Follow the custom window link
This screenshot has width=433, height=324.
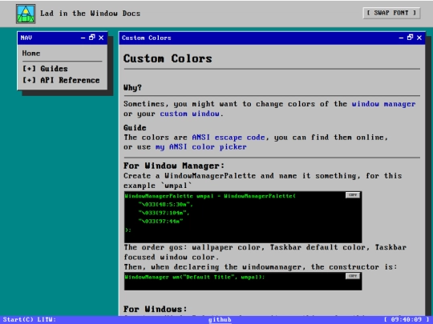point(190,114)
